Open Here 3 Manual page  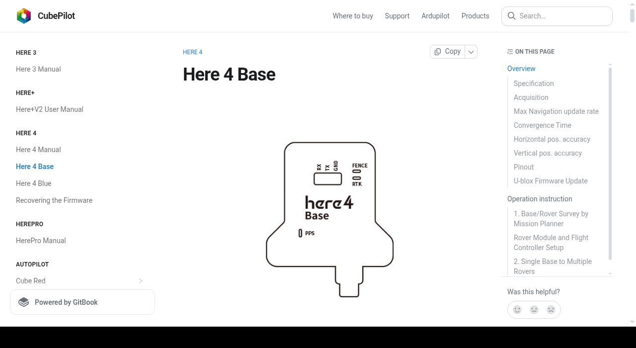[x=38, y=69]
